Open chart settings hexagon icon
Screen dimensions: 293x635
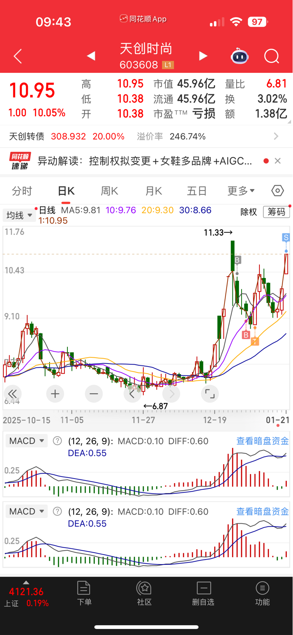coord(277,190)
